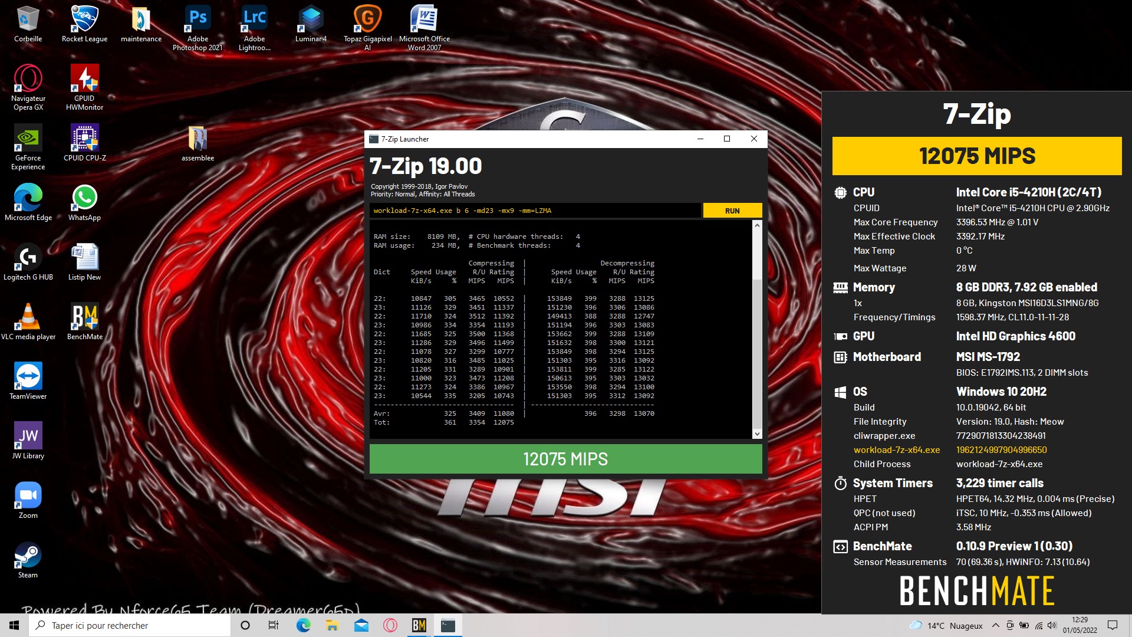Switch to 7-Zip Launcher taskbar button
The height and width of the screenshot is (637, 1132).
pyautogui.click(x=448, y=625)
